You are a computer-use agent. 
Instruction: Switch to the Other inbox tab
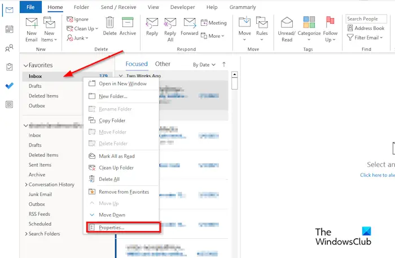pyautogui.click(x=163, y=64)
